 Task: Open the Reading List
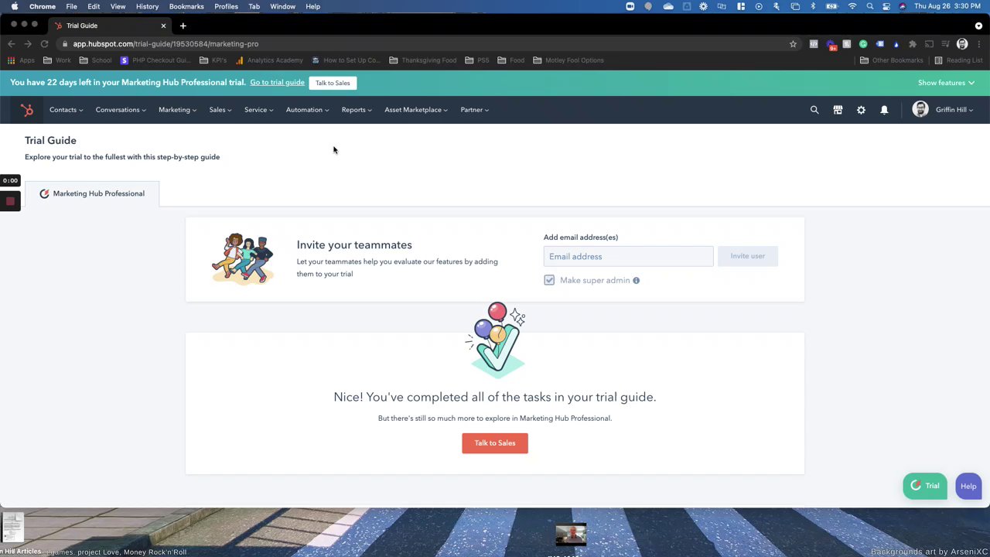tap(958, 60)
